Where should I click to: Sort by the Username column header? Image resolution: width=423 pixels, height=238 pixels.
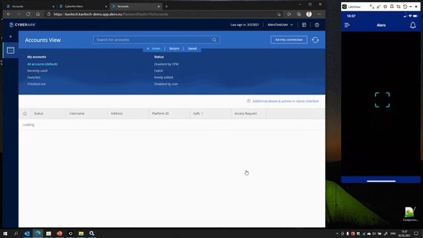click(77, 114)
